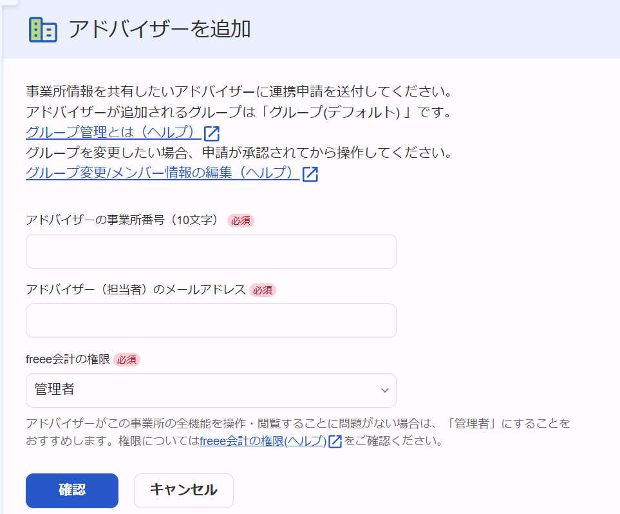This screenshot has width=620, height=514.
Task: Click the chevron arrow of freee会計の権限 dropdown
Action: [384, 390]
